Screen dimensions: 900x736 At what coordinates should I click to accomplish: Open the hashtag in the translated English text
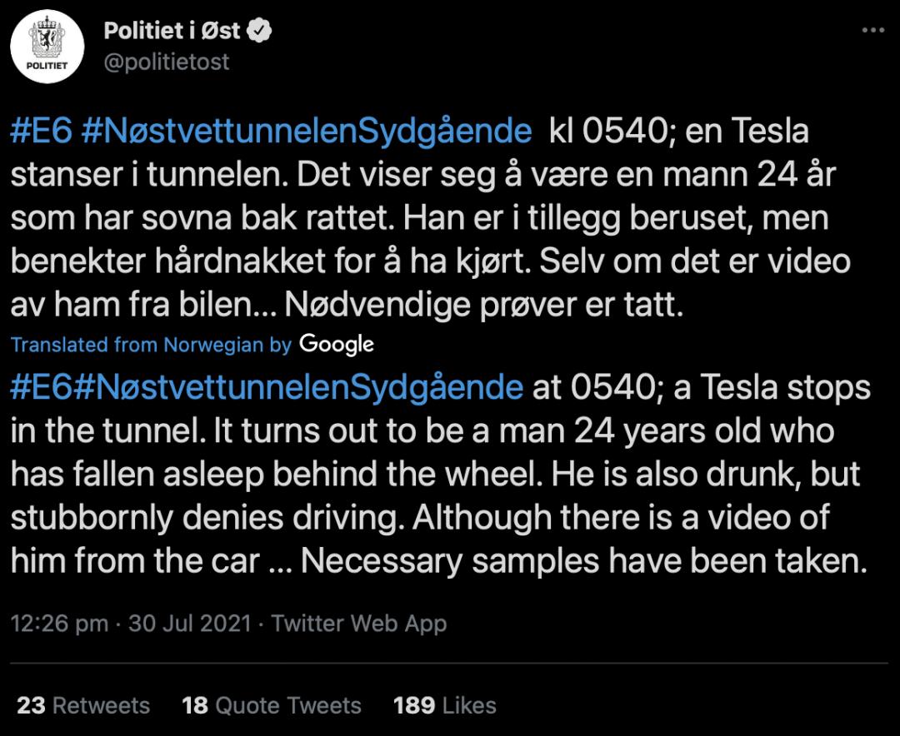pos(267,388)
